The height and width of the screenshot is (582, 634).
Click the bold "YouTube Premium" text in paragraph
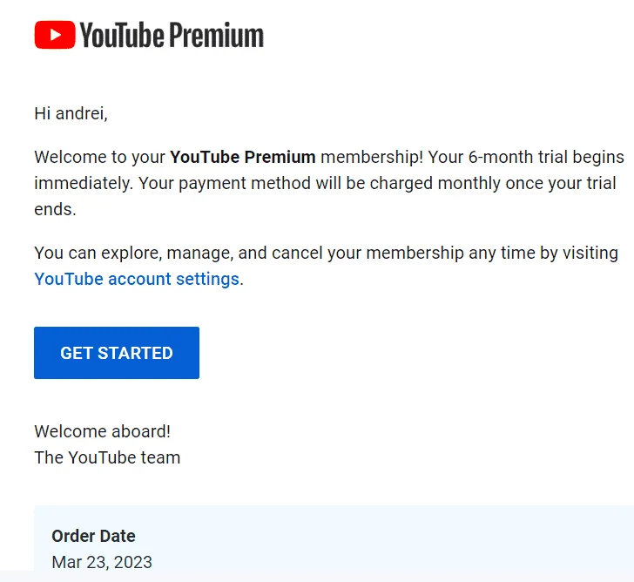(x=243, y=157)
